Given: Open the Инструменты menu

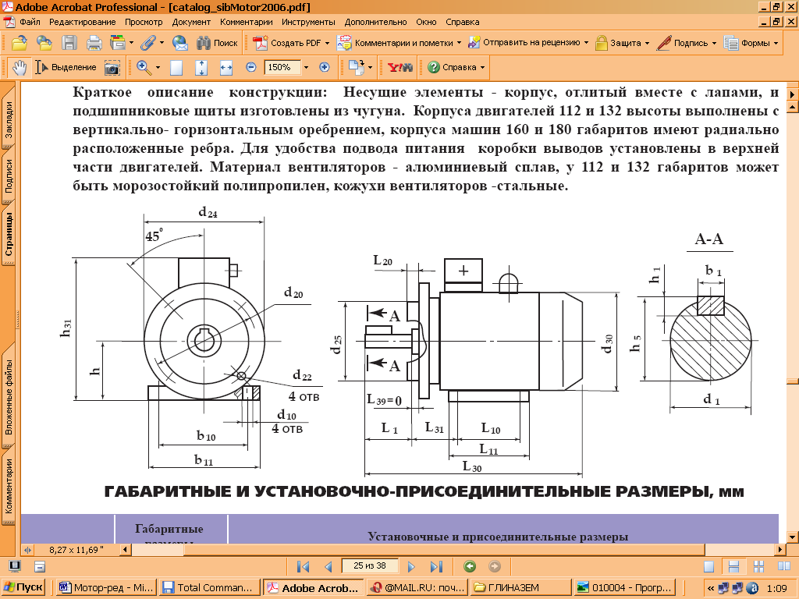Looking at the screenshot, I should click(308, 22).
